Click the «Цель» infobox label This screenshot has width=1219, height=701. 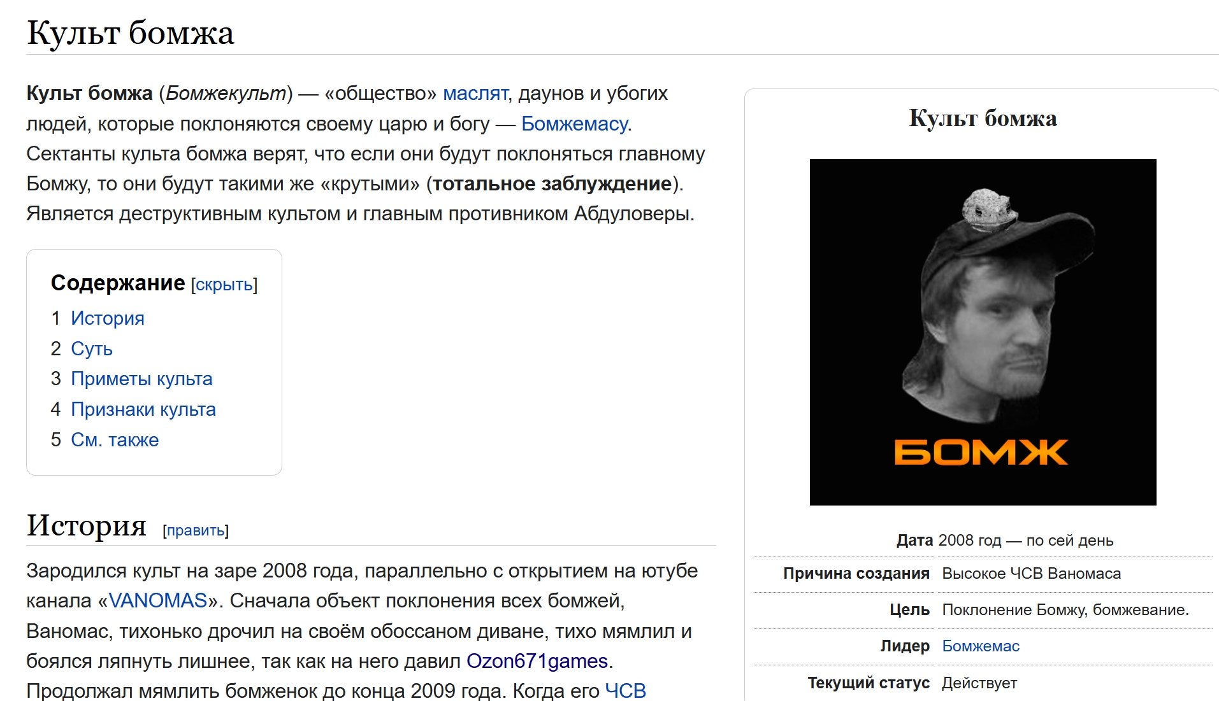(x=910, y=610)
